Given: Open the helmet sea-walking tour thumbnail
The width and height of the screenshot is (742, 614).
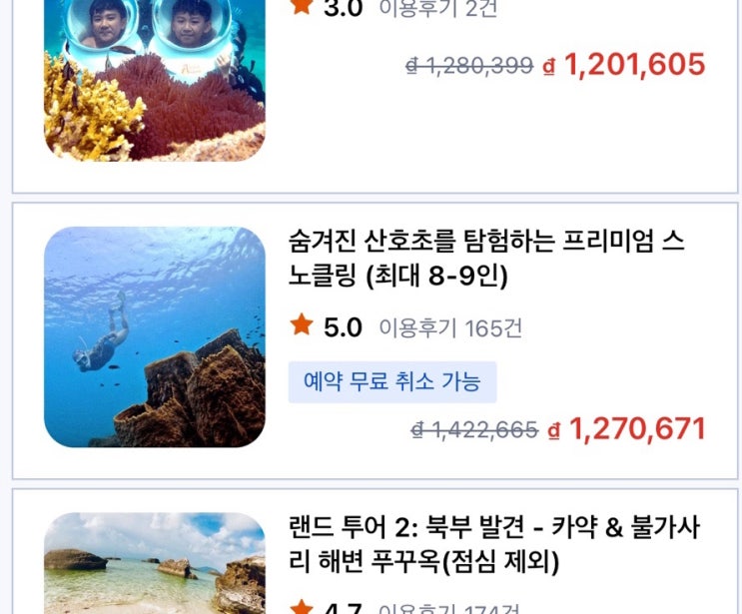Looking at the screenshot, I should pyautogui.click(x=154, y=81).
